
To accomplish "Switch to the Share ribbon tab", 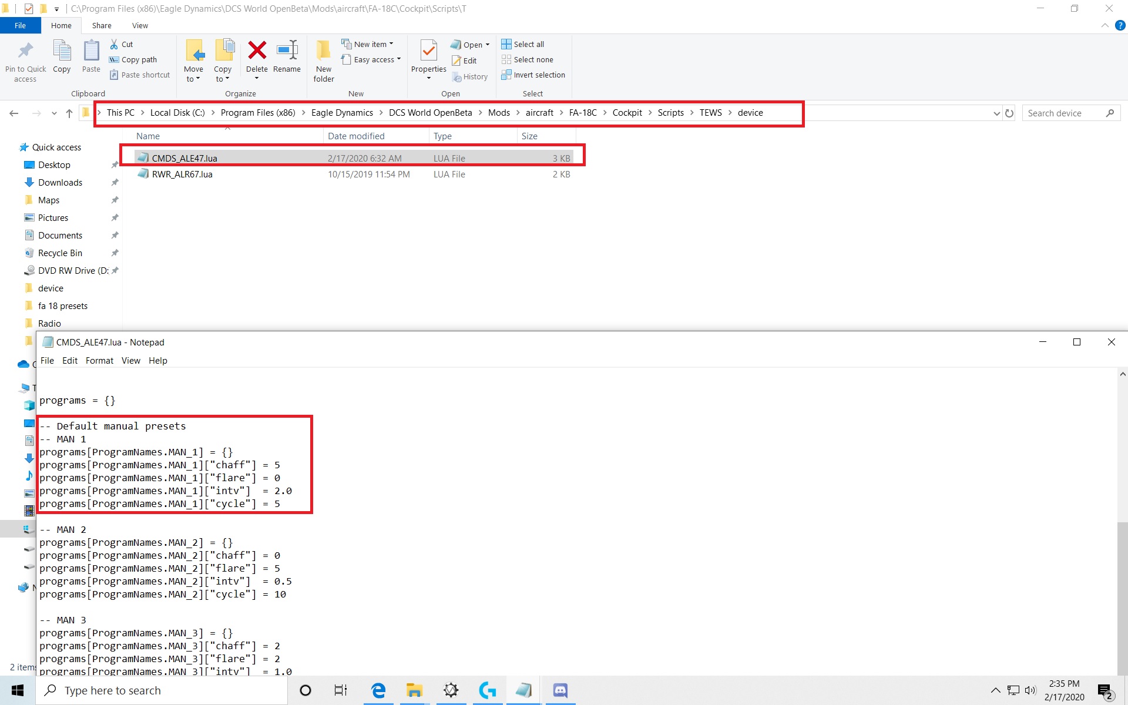I will point(102,25).
